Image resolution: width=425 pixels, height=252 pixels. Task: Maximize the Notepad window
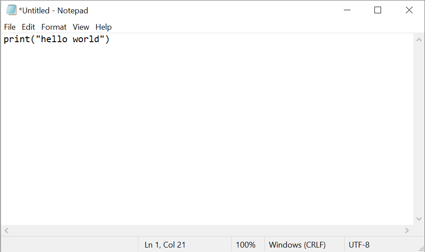tap(378, 10)
